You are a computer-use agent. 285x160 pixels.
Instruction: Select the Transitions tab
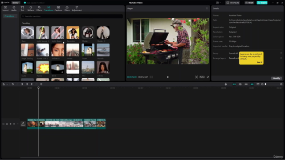coord(49,8)
